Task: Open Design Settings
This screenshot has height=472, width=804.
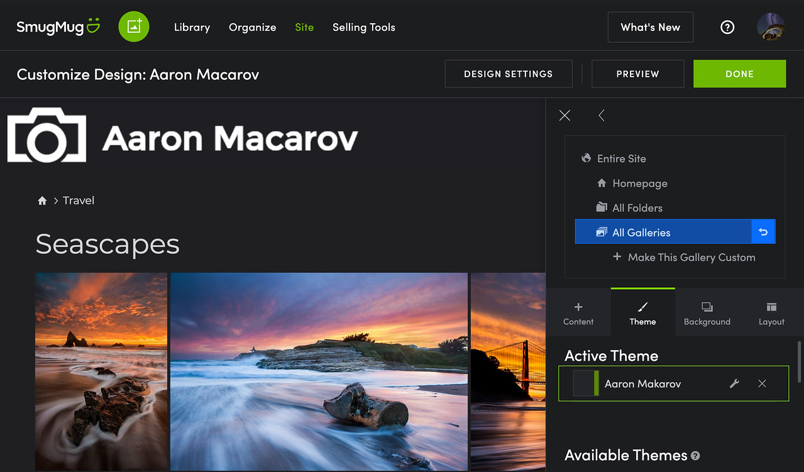Action: pos(509,74)
